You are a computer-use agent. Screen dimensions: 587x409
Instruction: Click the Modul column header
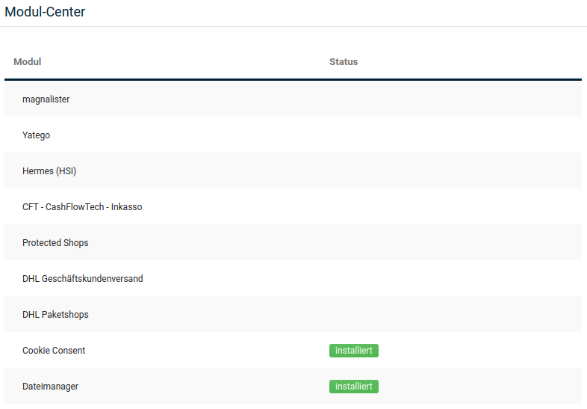coord(27,62)
